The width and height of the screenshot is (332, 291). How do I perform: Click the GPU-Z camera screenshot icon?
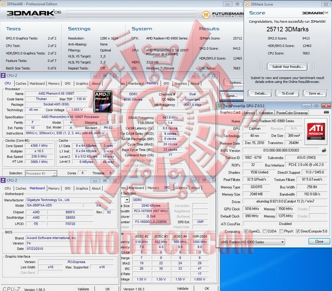click(326, 112)
